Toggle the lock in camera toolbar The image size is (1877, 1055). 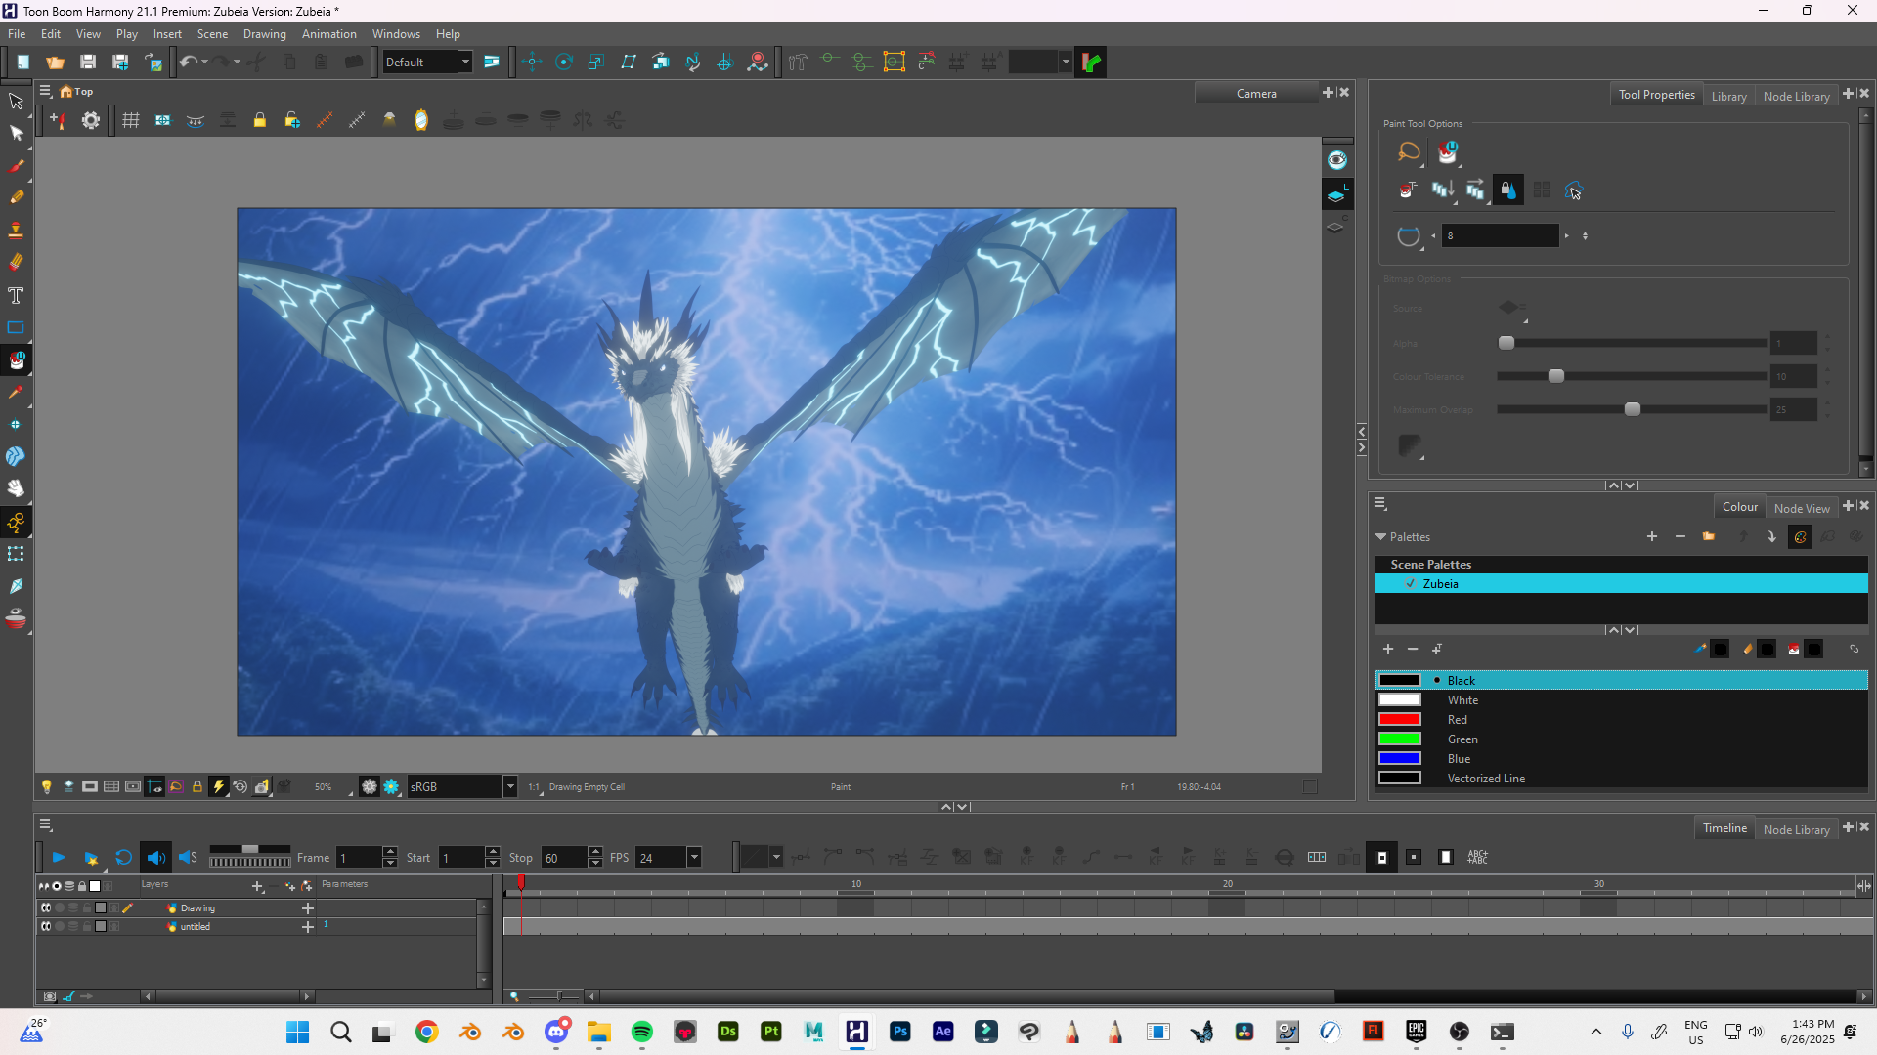click(260, 120)
